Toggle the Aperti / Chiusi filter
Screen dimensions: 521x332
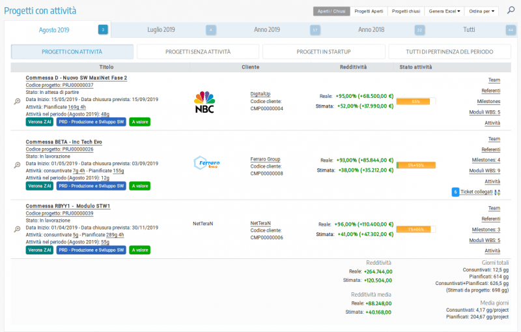point(331,11)
